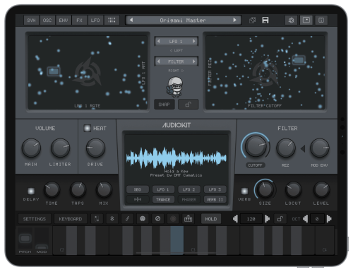
Task: Click the triangle arrow between REZ and MOD ENV
Action: [x=303, y=148]
